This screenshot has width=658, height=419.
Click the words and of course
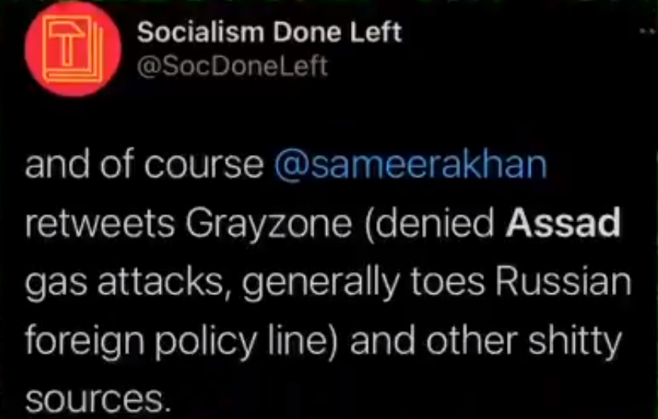pos(144,165)
